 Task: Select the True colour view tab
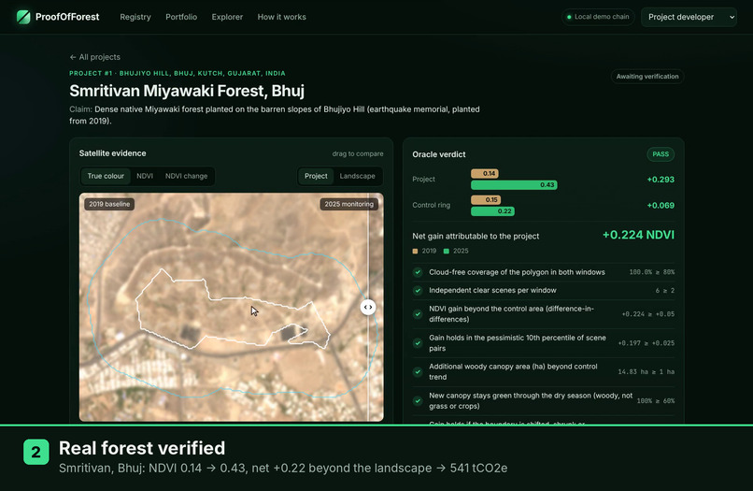(x=106, y=176)
